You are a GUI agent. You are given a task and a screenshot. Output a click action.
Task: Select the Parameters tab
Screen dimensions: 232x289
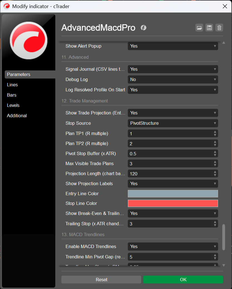(30, 74)
